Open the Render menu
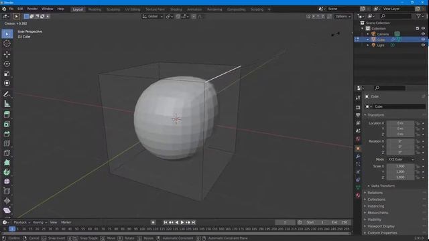 click(x=32, y=9)
